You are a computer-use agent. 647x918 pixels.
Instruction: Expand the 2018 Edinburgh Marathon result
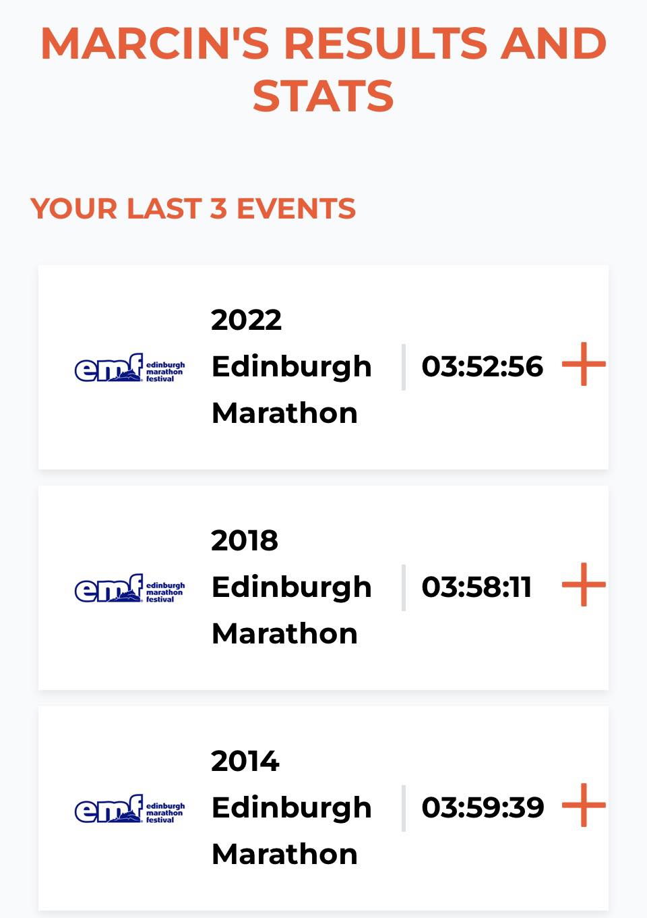pos(584,585)
